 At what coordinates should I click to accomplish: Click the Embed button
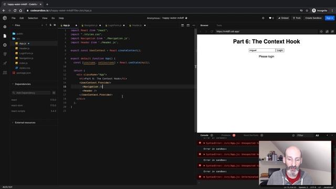point(283,18)
